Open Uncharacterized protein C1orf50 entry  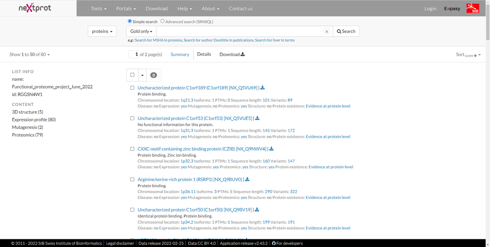point(195,210)
